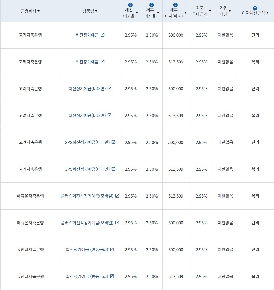This screenshot has height=290, width=274.
Task: Click external link icon next to 플러스회전식정기예금(모바일)
Action: click(118, 196)
